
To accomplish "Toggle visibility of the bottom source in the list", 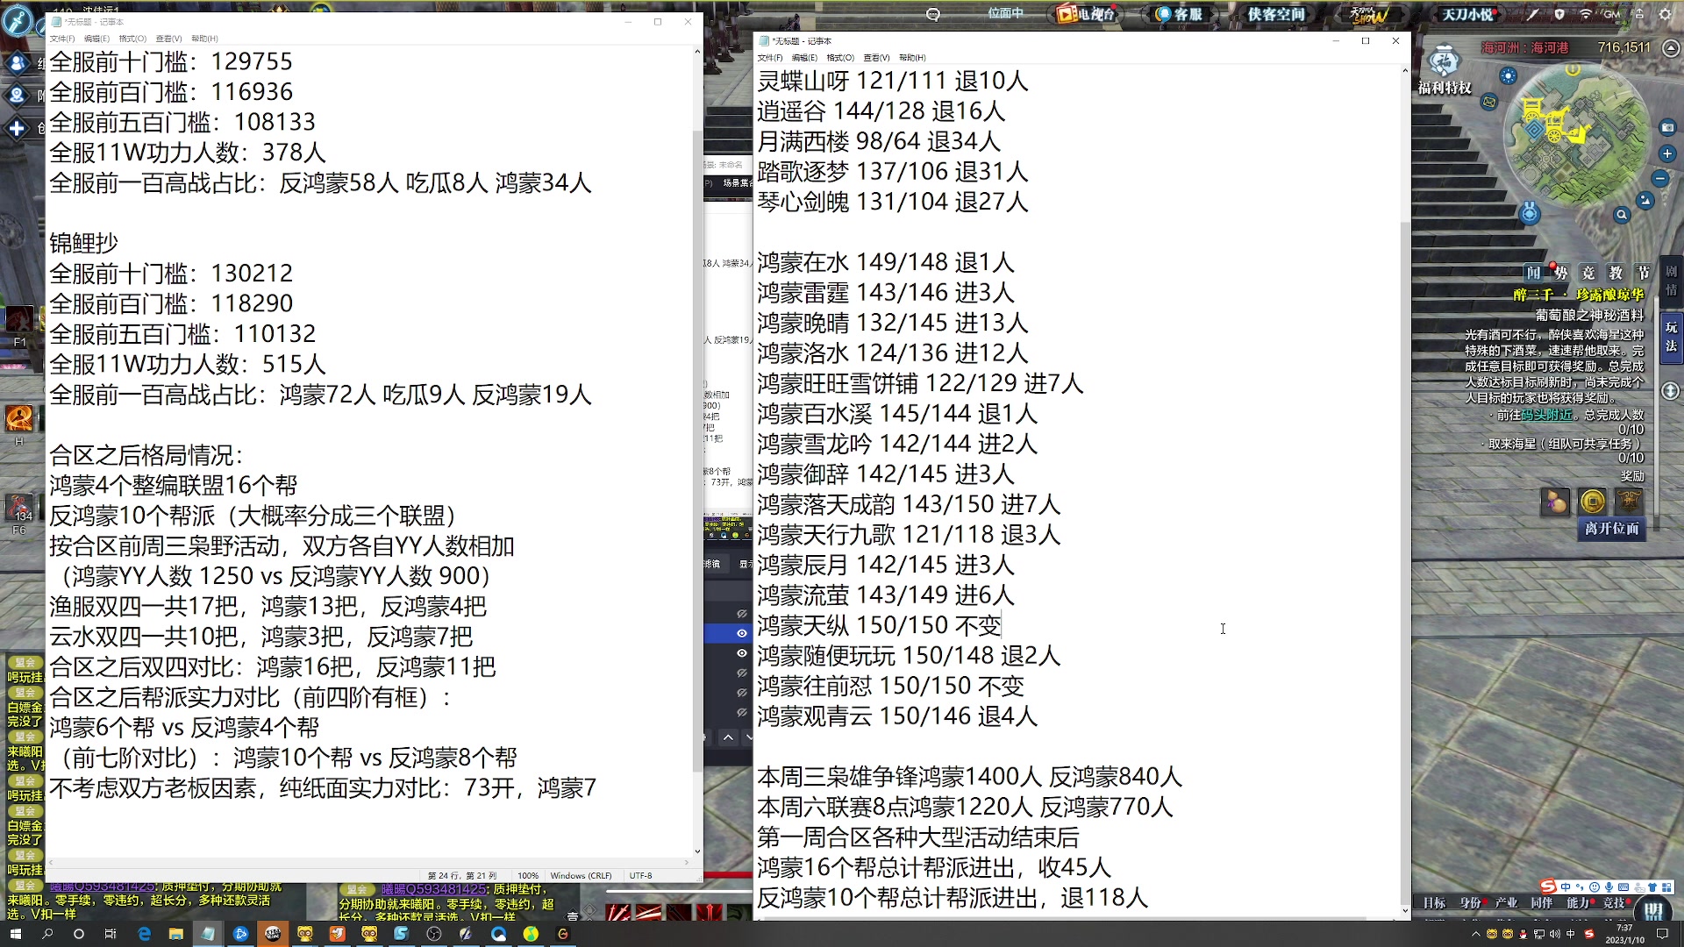I will tap(742, 712).
